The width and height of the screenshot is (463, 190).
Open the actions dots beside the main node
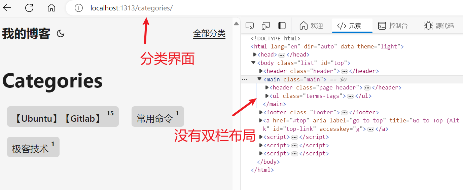[x=245, y=79]
